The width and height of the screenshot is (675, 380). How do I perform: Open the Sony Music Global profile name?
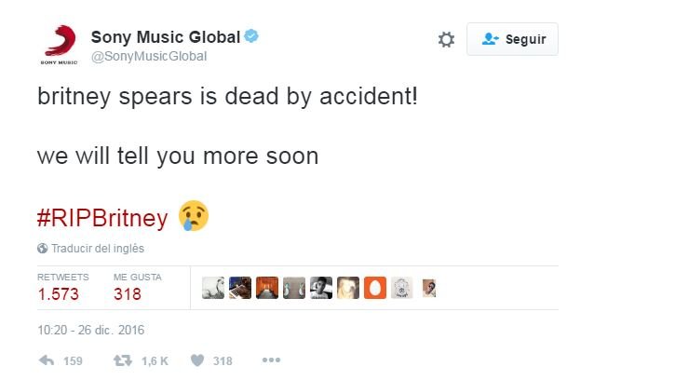pyautogui.click(x=166, y=37)
